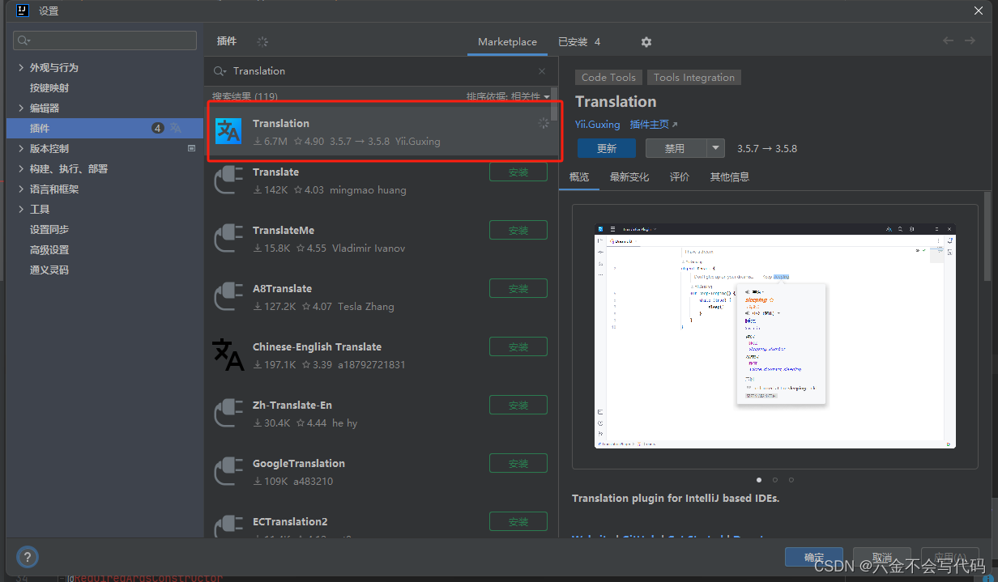Click the Code Tools tag
Screen dimensions: 998x582
(x=608, y=78)
